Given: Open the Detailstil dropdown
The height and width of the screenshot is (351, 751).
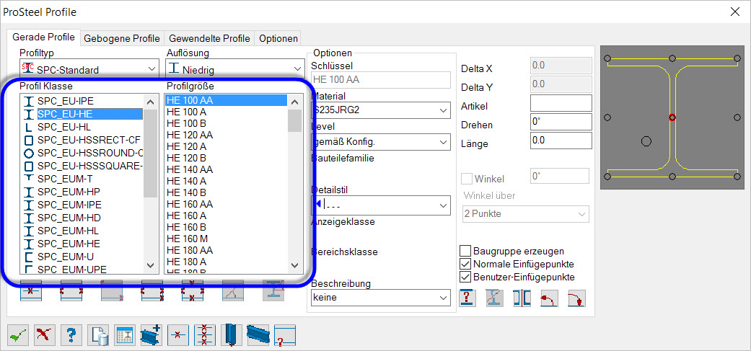Looking at the screenshot, I should click(381, 205).
